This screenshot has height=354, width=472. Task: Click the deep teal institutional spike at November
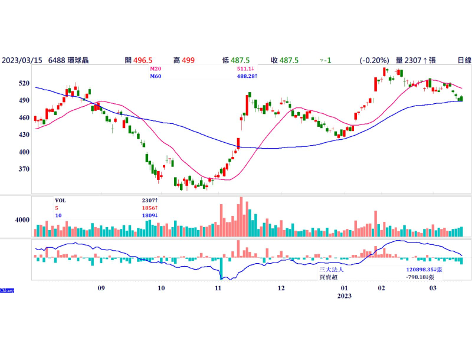221,268
